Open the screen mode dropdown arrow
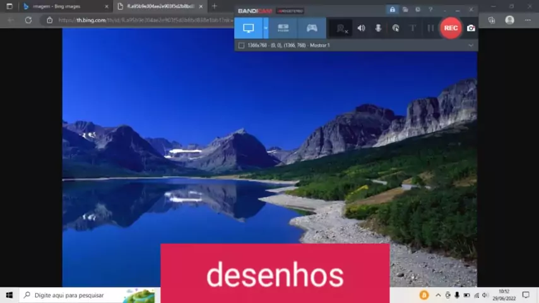Screen dimensions: 539x303 [x=266, y=28]
